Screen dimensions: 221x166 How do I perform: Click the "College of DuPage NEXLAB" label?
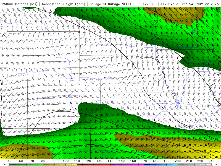tap(111, 4)
